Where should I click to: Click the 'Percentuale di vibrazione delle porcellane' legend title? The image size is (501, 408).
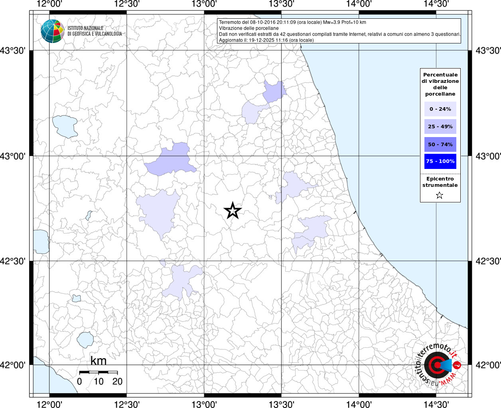click(x=440, y=84)
